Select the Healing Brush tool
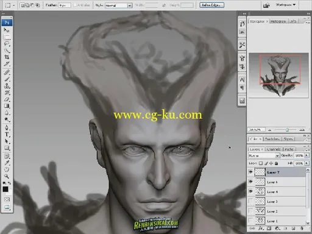The image size is (312, 234). tap(7, 72)
